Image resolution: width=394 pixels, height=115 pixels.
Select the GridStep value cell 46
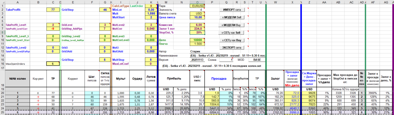pyautogui.click(x=105, y=10)
